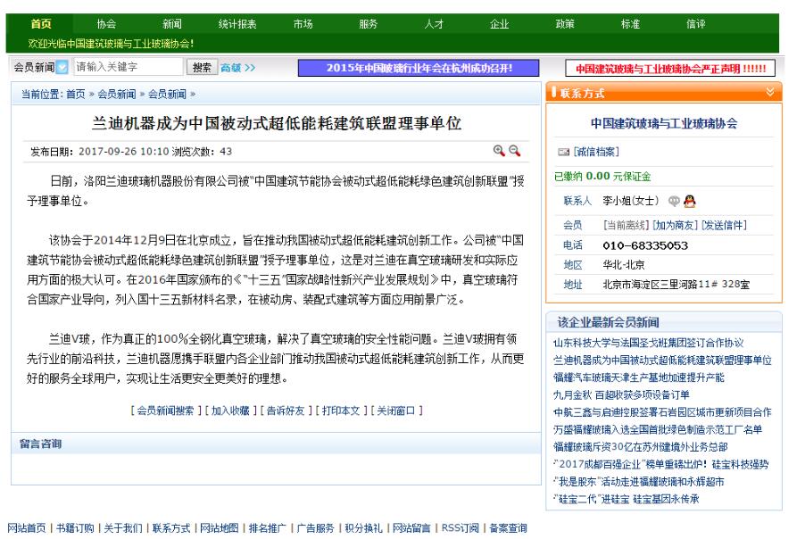Click the message bubble icon beside 李小姐
This screenshot has width=805, height=539.
674,201
